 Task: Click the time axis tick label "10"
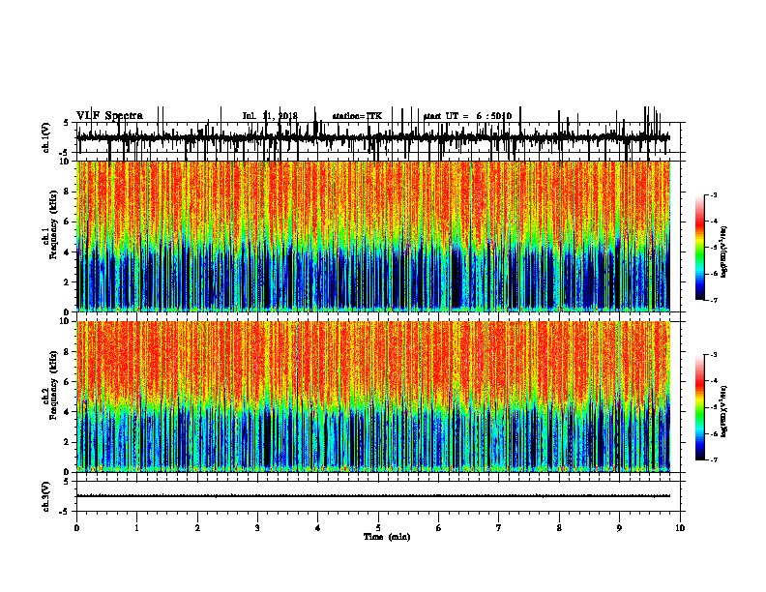point(680,528)
